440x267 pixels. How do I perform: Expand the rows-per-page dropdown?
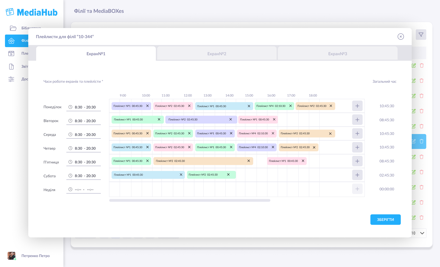(422, 233)
